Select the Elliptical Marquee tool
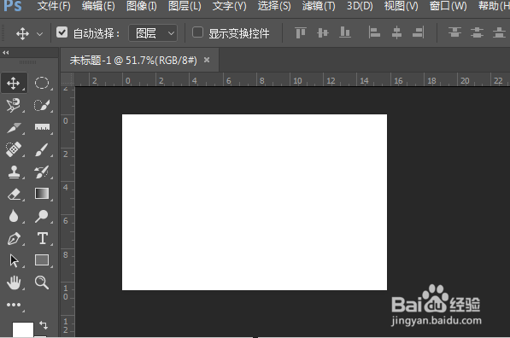510x338 pixels. 42,83
